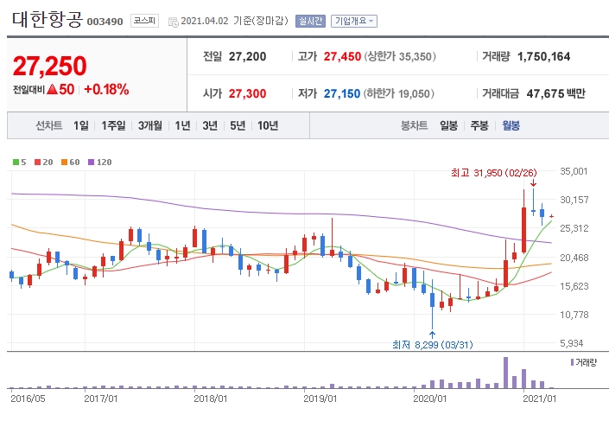Select the 1년 line chart tab

point(182,125)
